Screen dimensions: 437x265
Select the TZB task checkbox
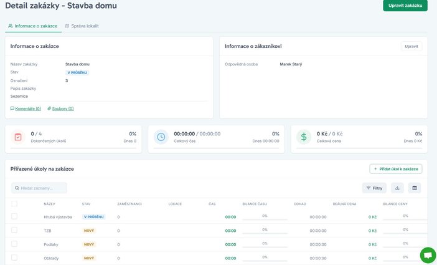pos(14,231)
